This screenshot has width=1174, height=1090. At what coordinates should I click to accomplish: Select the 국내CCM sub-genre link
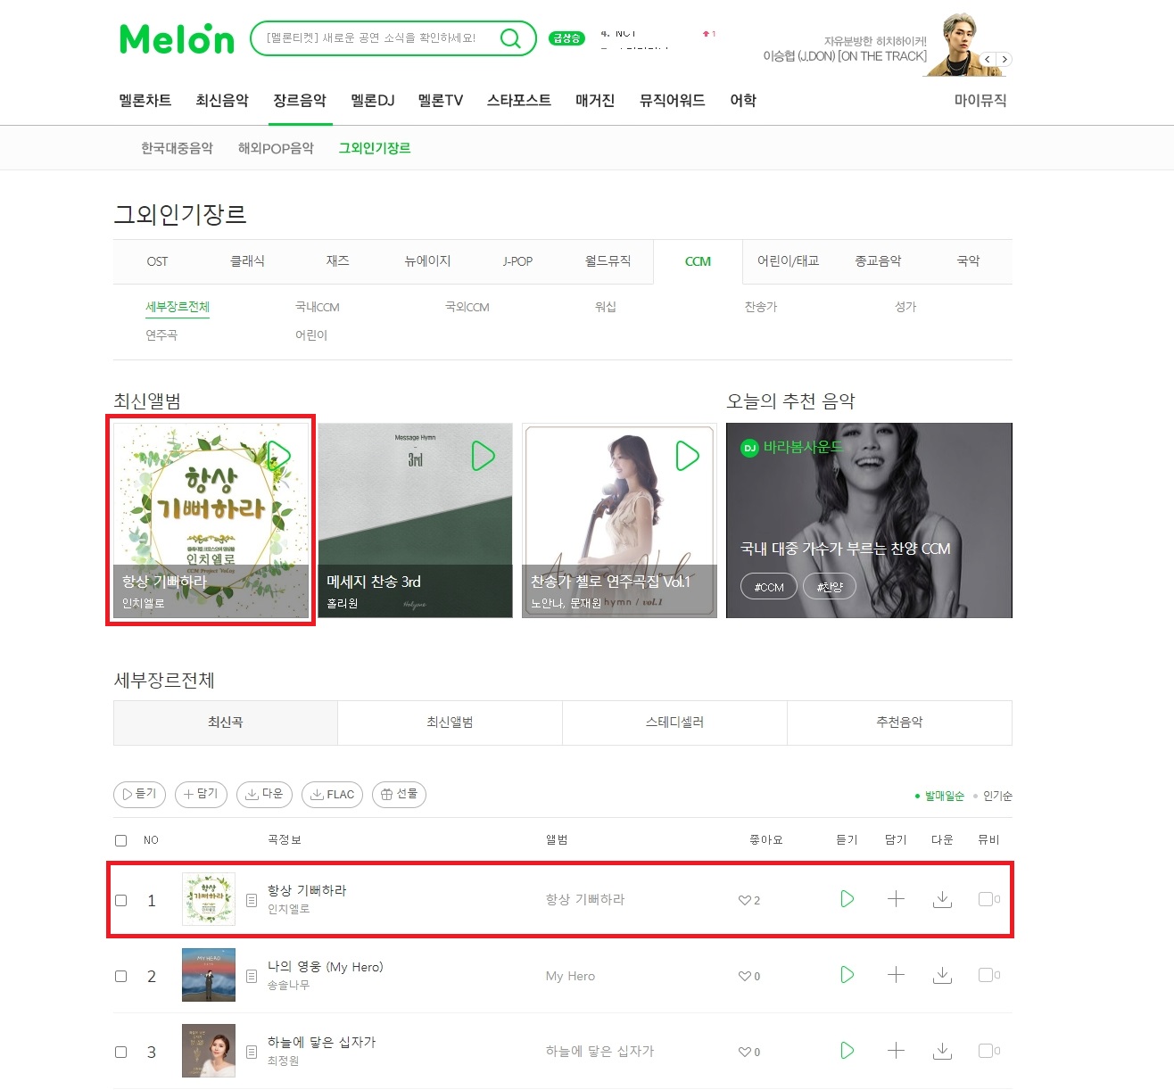pyautogui.click(x=318, y=307)
